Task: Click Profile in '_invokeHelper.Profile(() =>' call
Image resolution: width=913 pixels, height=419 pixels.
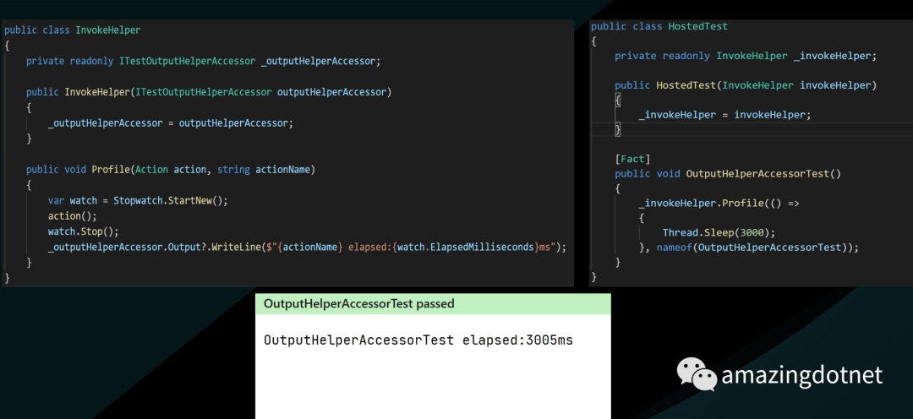Action: tap(741, 203)
